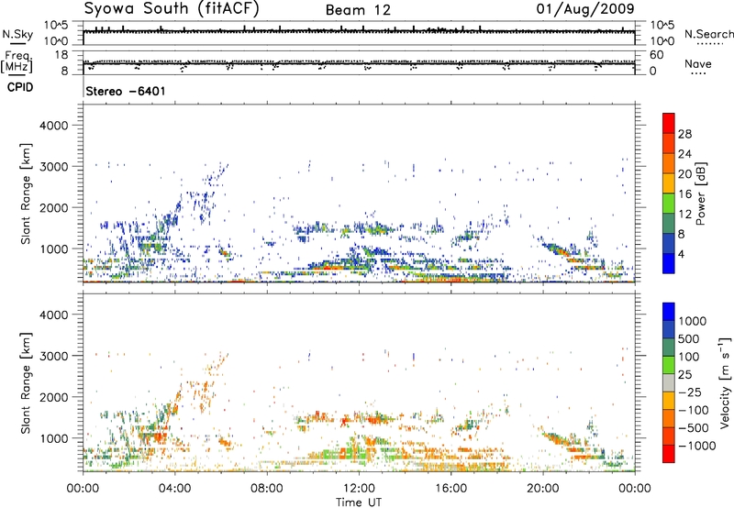Click the '04:00' time axis tick label
Image resolution: width=734 pixels, height=508 pixels.
point(174,489)
